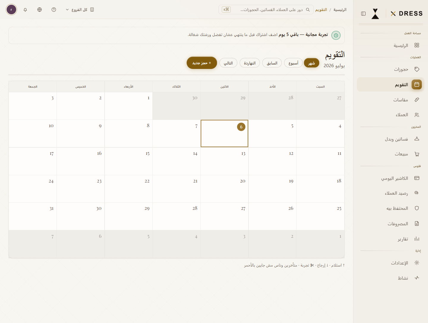The height and width of the screenshot is (323, 428).
Task: Open الرئيسية menu item label
Action: click(x=401, y=45)
